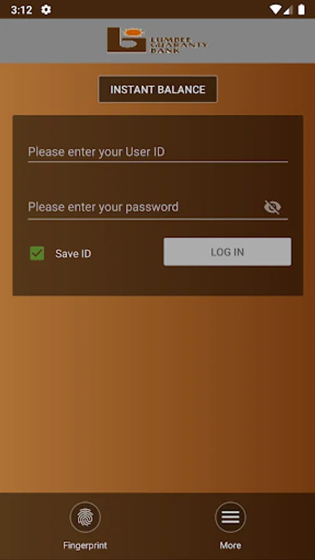315x560 pixels.
Task: Select the More text label
Action: (230, 545)
